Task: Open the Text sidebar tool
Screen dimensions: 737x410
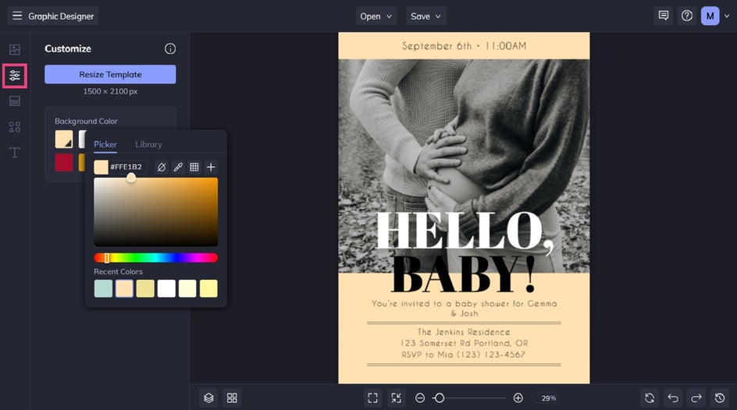Action: pyautogui.click(x=15, y=153)
